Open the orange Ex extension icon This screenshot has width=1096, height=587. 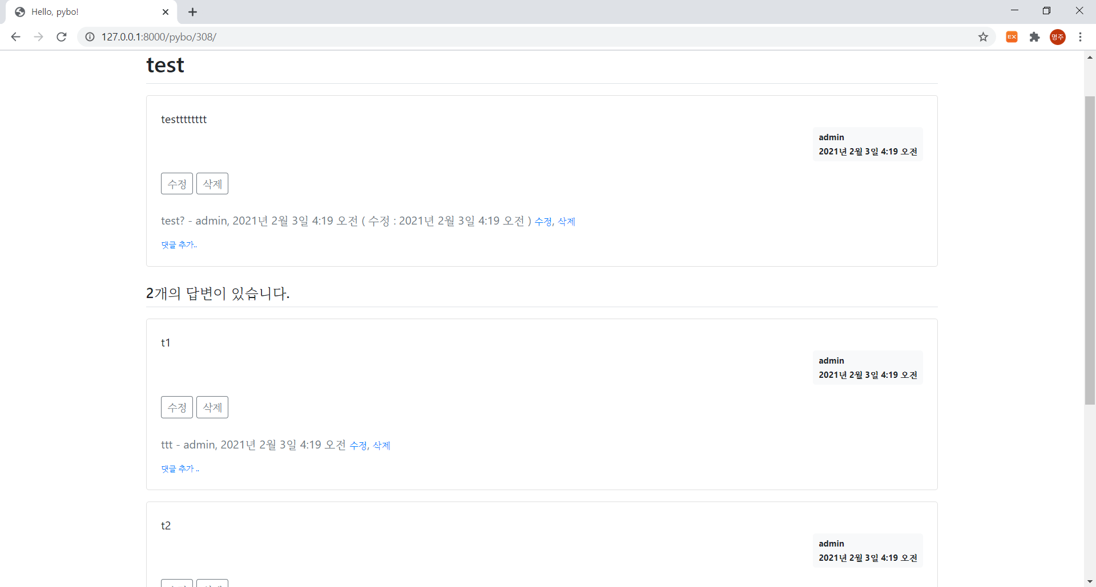point(1012,36)
